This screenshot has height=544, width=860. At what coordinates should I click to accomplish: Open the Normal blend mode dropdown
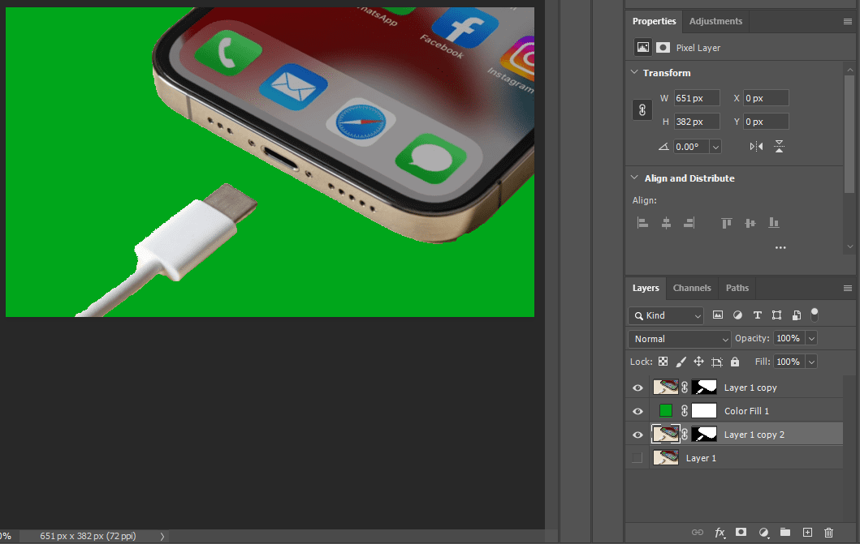pyautogui.click(x=679, y=339)
